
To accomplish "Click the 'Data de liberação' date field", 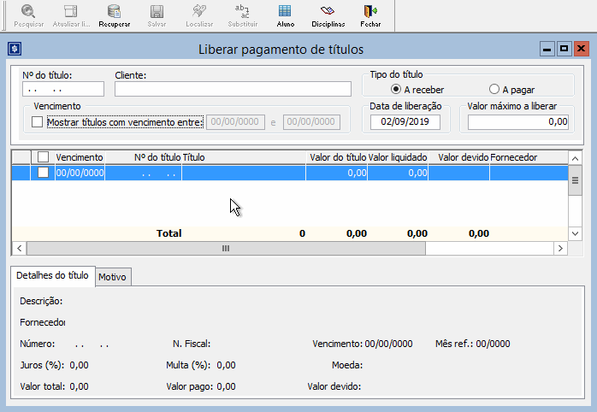I will click(x=405, y=122).
